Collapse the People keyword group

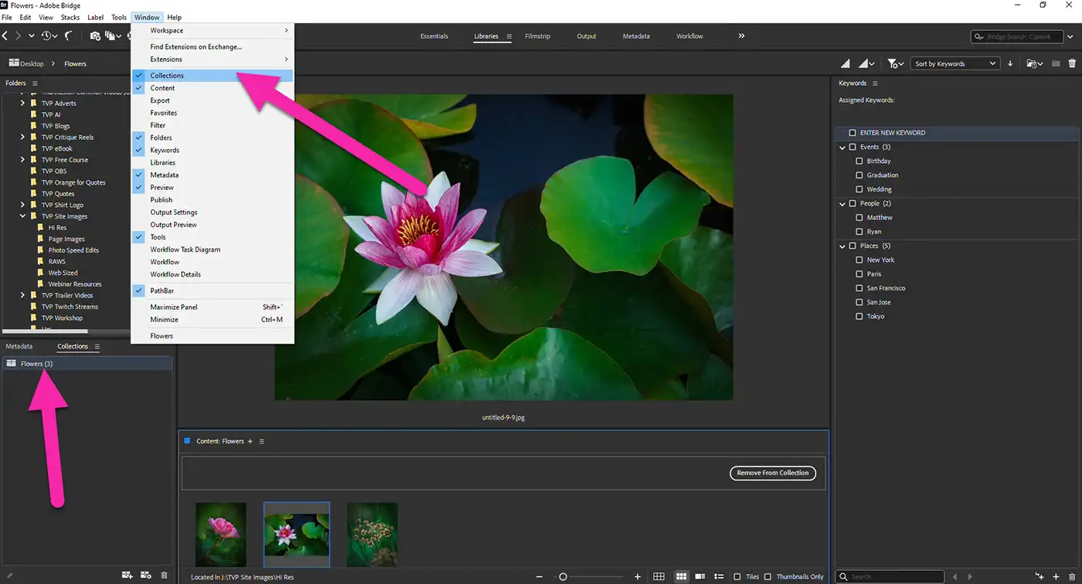point(842,204)
